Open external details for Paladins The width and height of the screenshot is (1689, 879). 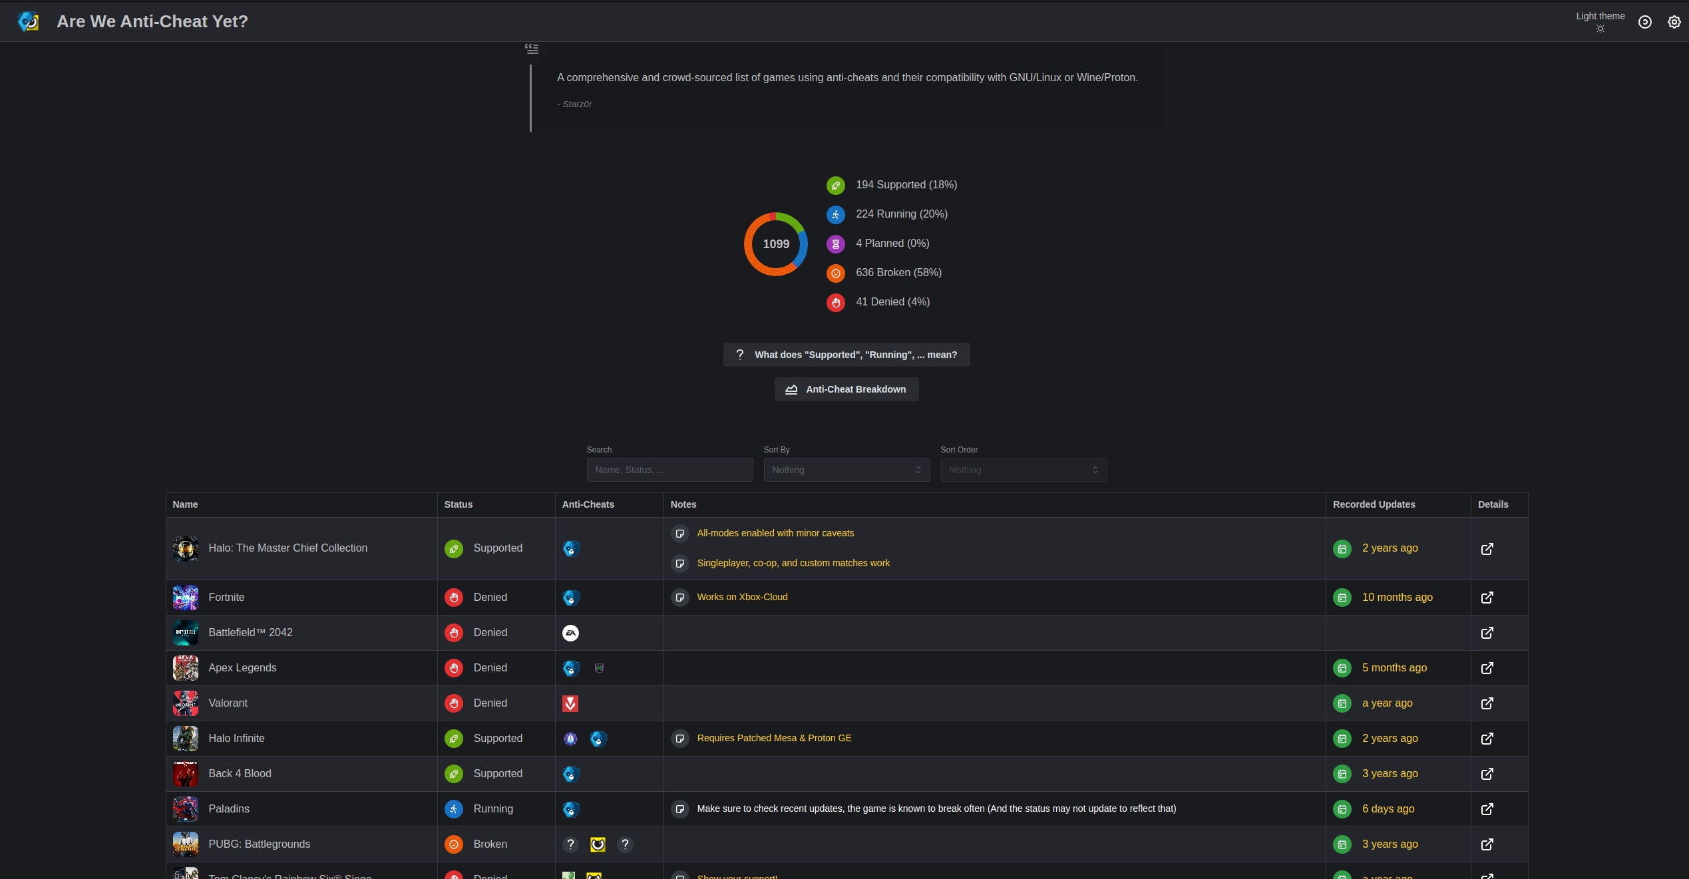(1487, 809)
